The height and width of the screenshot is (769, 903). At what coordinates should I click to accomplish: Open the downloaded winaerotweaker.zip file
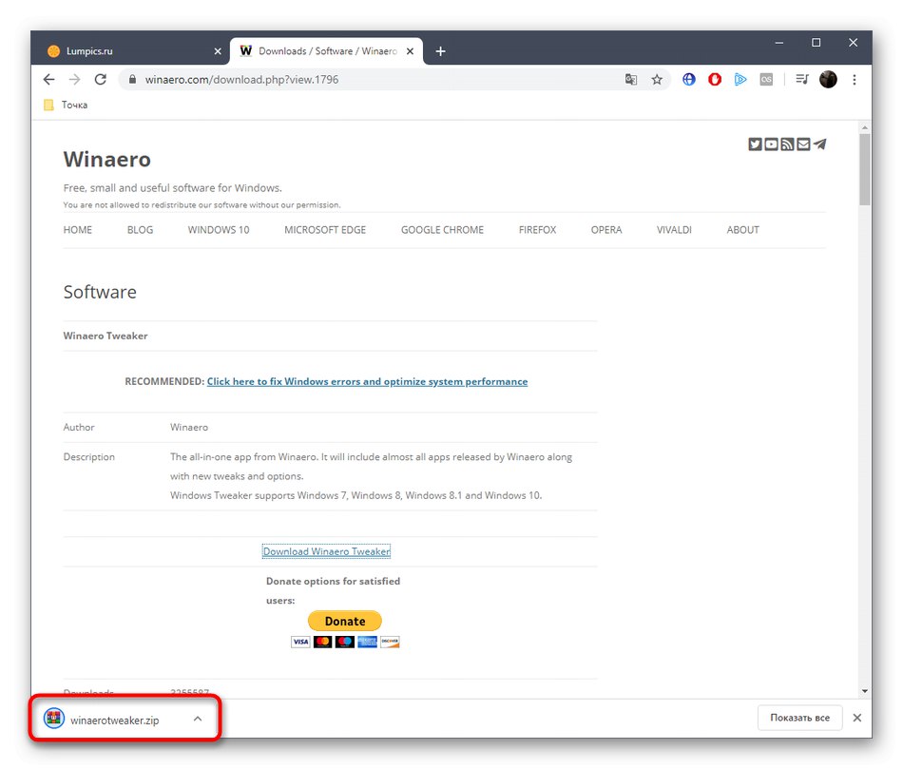pos(115,720)
